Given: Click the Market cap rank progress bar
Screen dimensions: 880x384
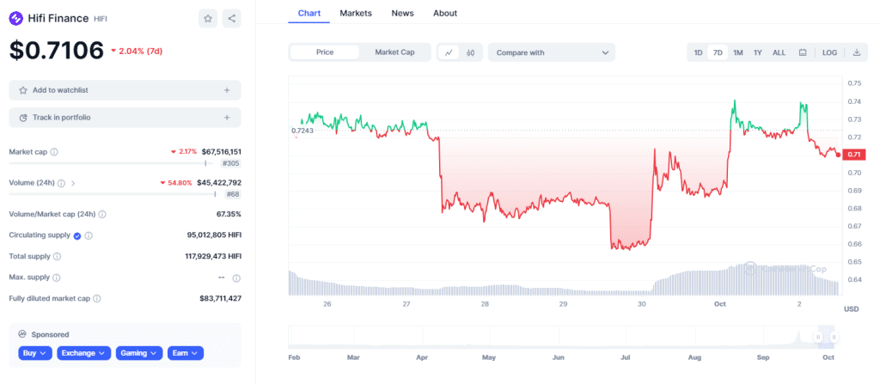Looking at the screenshot, I should 113,163.
